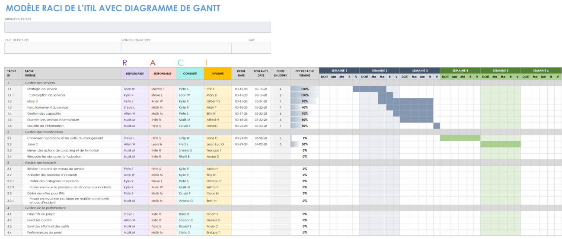Select the 30% progress bar for task 2.2

pos(305,144)
